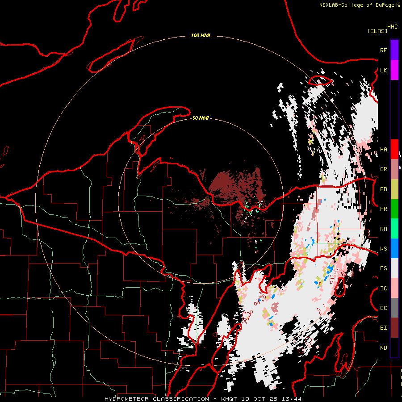Viewport: 402px width, 402px height.
Task: Select the GC gray legend color block
Action: click(x=394, y=308)
